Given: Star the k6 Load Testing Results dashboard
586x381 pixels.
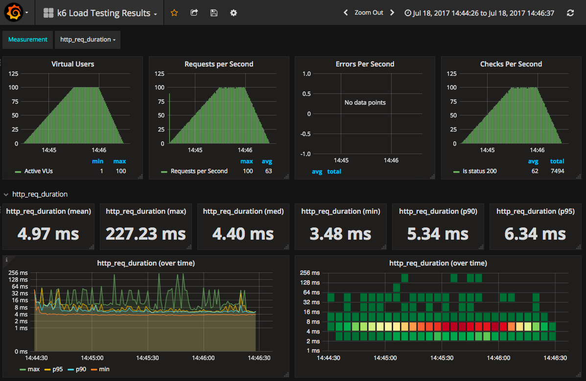Looking at the screenshot, I should pos(174,13).
